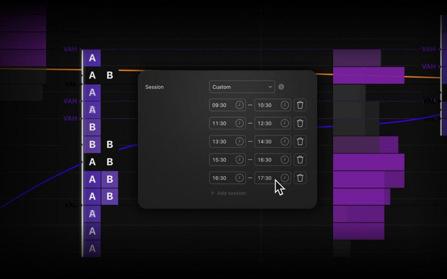Screen dimensions: 447x279
Task: Select the 13:30 start time input
Action: (x=220, y=141)
